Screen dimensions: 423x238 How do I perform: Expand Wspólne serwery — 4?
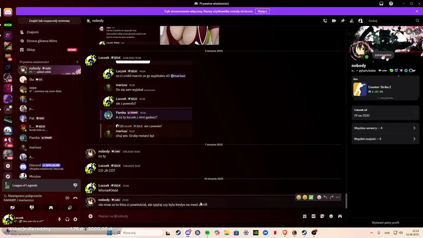(x=385, y=128)
